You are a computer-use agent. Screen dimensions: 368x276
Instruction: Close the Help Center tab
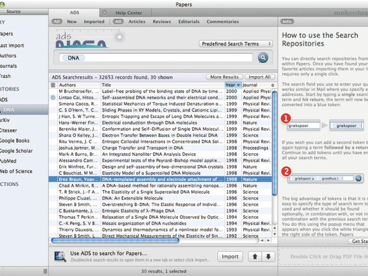(x=105, y=13)
